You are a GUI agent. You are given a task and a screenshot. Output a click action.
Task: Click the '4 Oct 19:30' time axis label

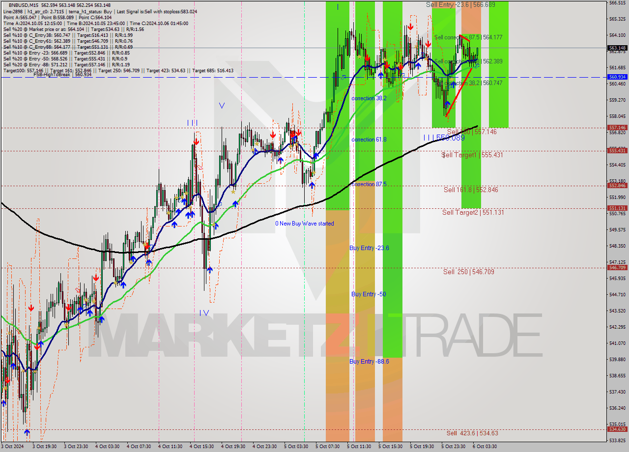pyautogui.click(x=233, y=447)
